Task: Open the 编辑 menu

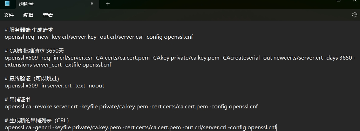Action: (28, 15)
